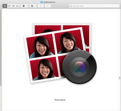Select the Photo Booth name label
121x111 pixels.
pos(60,100)
